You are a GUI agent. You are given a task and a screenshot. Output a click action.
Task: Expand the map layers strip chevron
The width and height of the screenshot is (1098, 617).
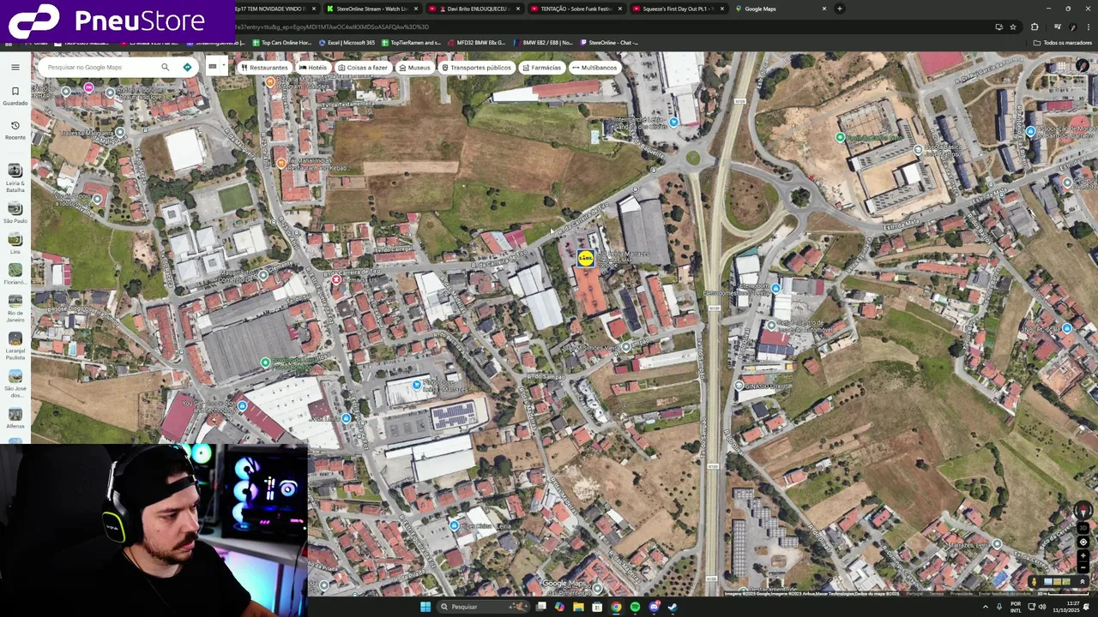pos(1083,582)
